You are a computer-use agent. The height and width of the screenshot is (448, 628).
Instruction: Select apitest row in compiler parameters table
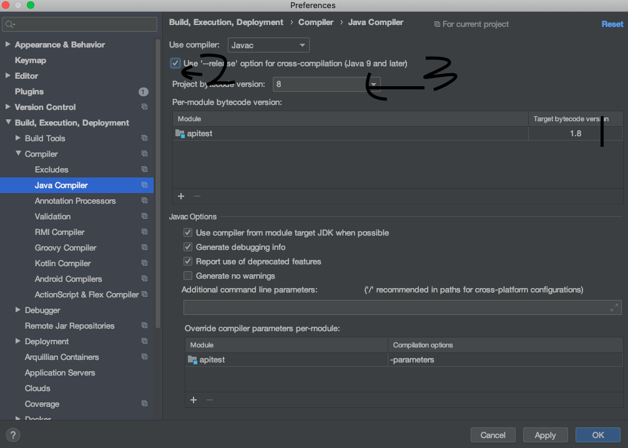[x=404, y=359]
